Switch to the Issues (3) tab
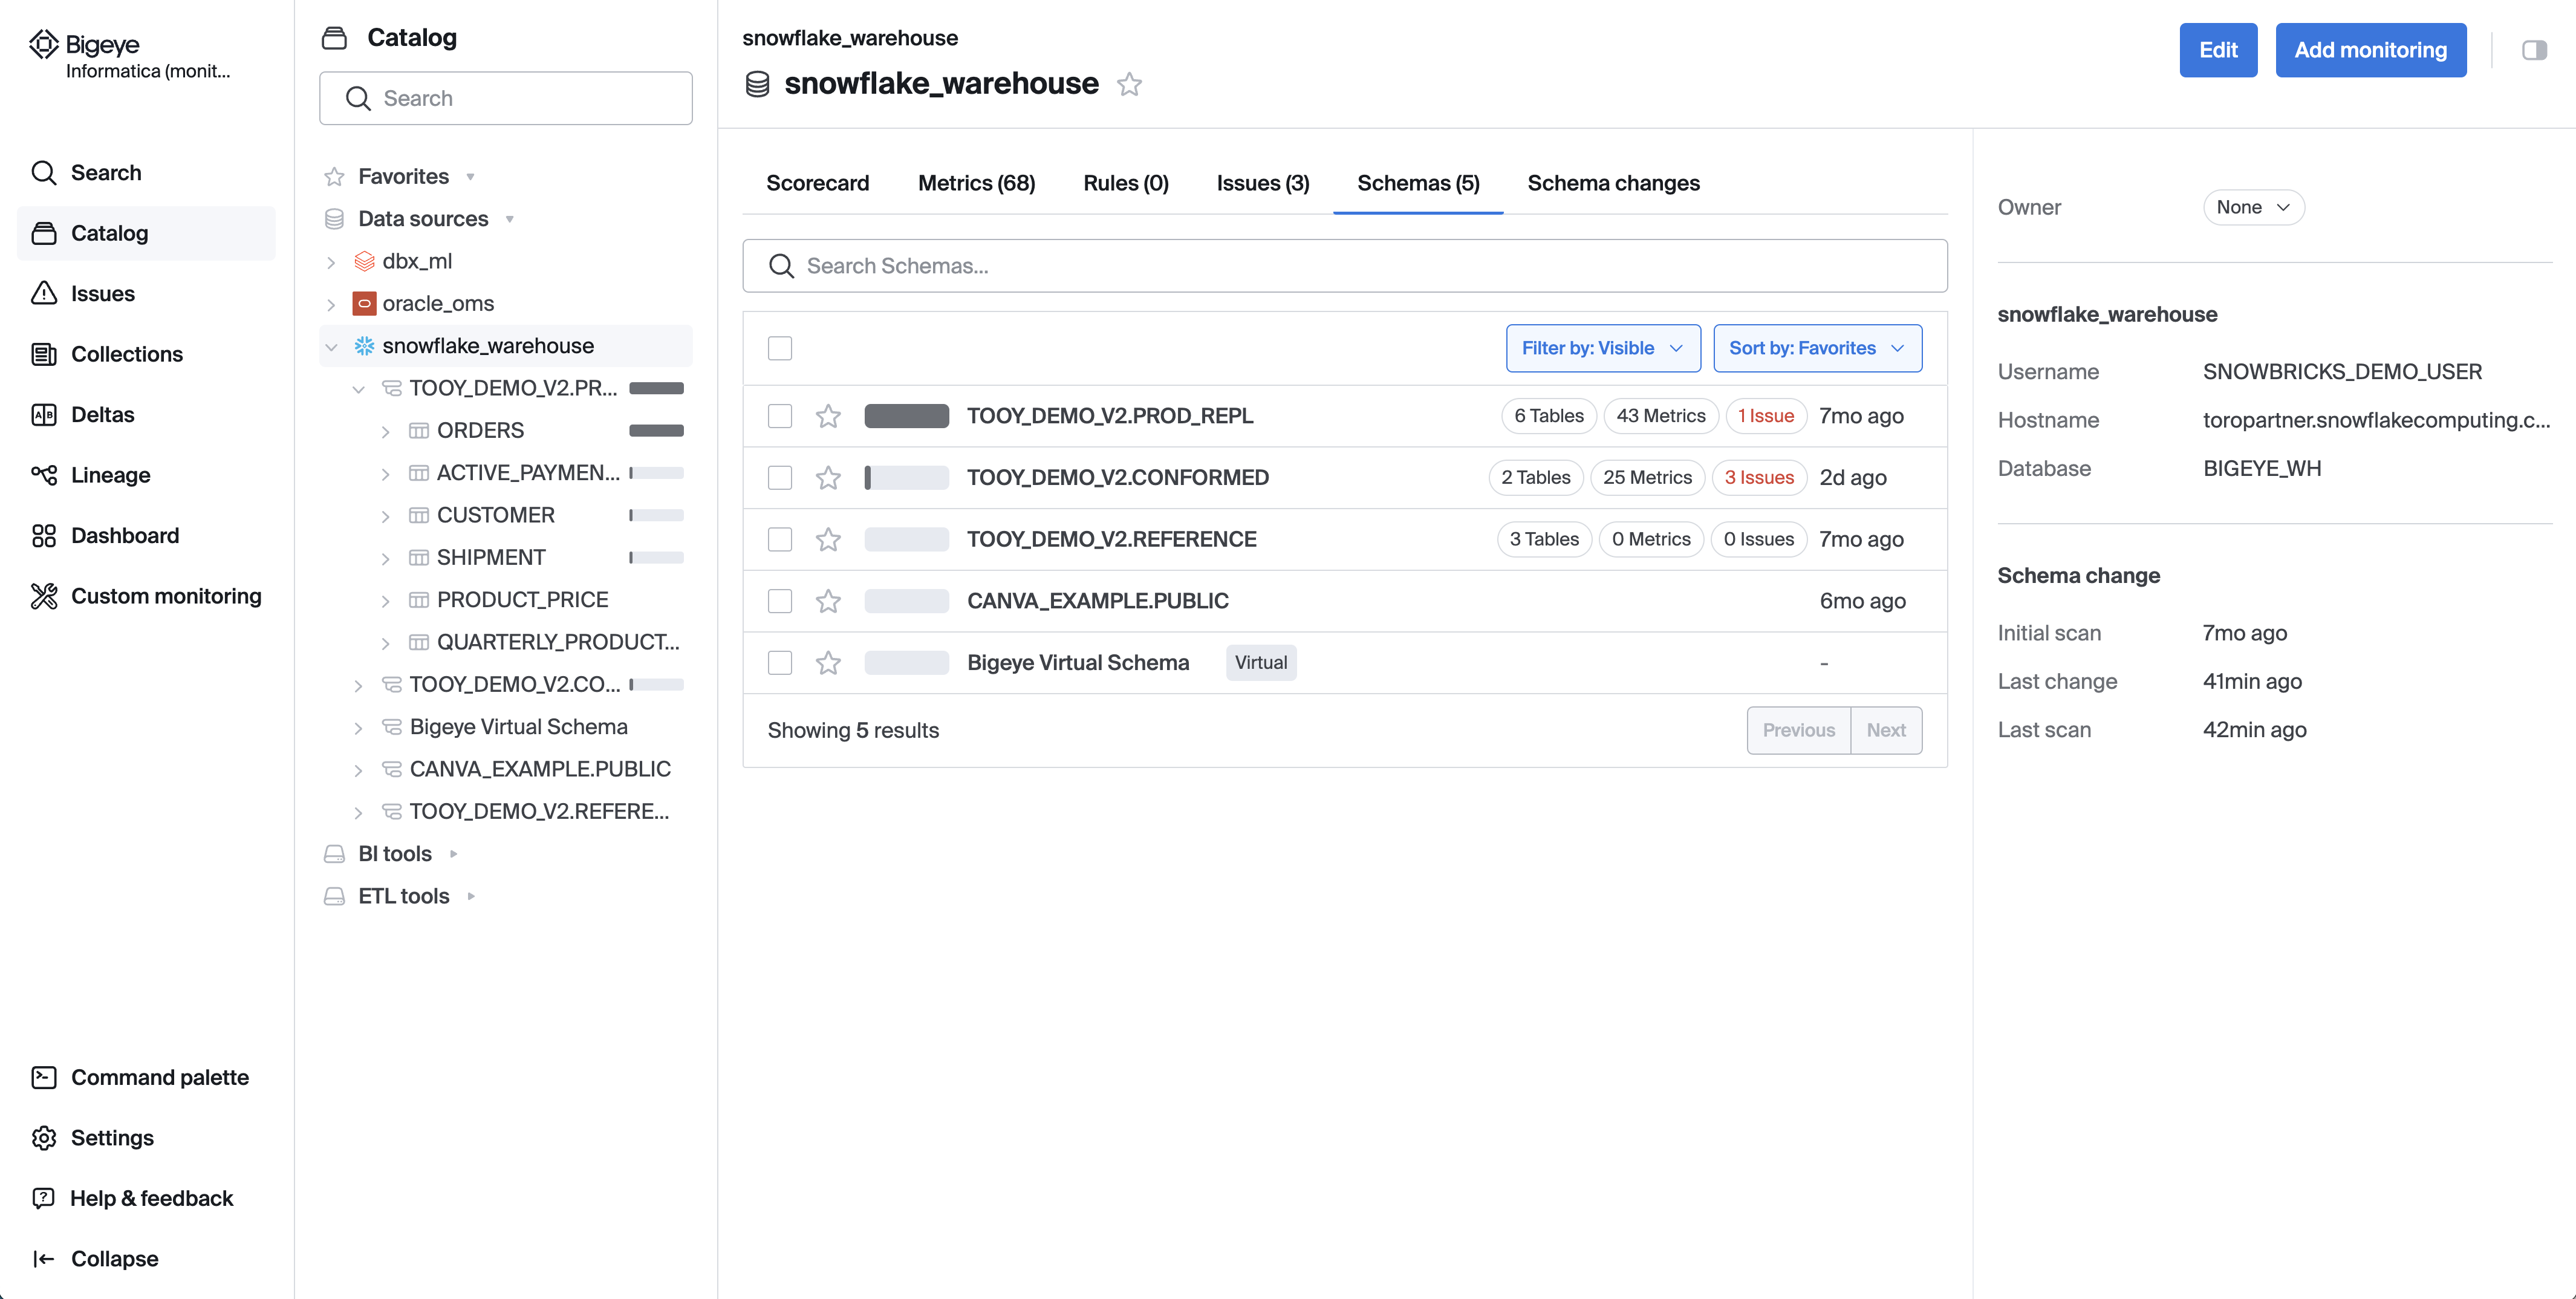 click(x=1262, y=183)
